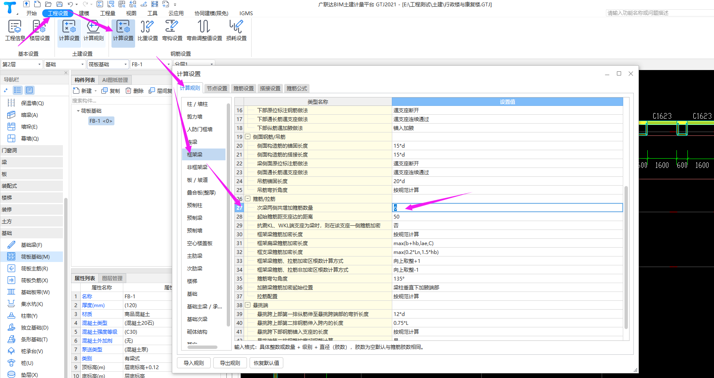This screenshot has height=378, width=714.
Task: Click value cell of 起始箍筋距支座边的距离
Action: pyautogui.click(x=508, y=216)
